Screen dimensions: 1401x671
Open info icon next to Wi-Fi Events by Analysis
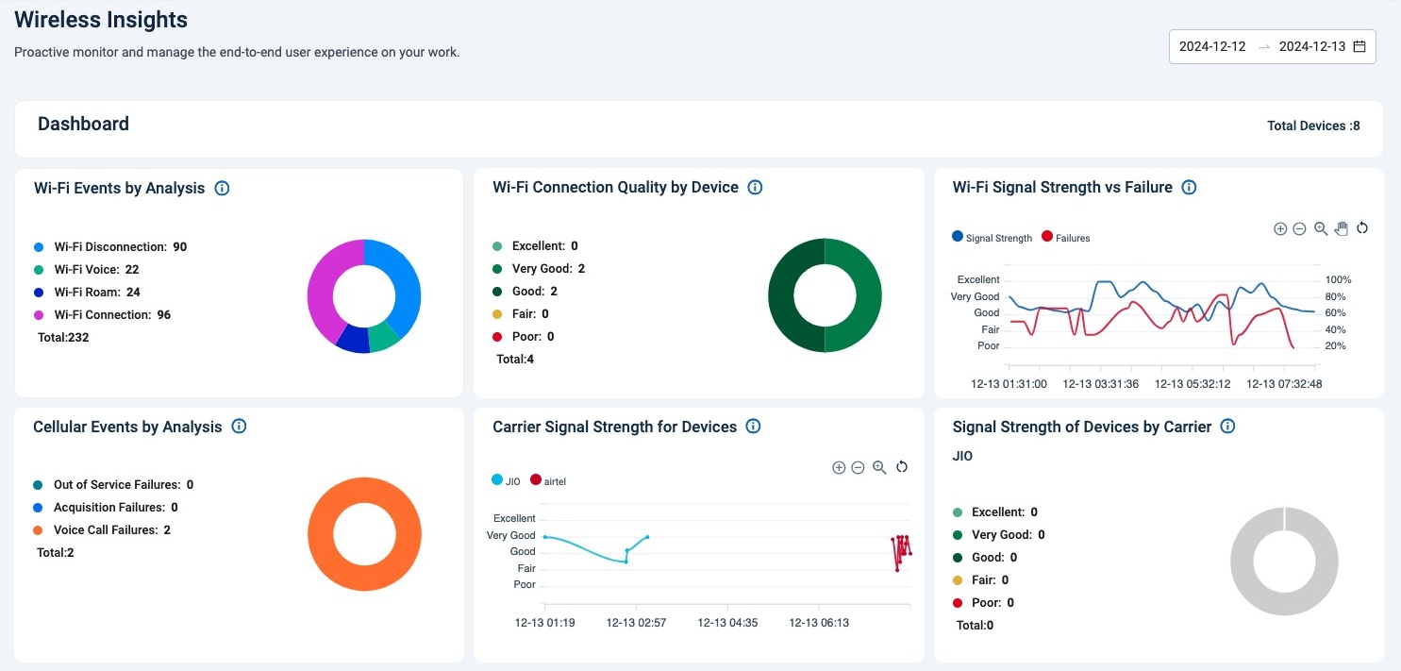[222, 188]
